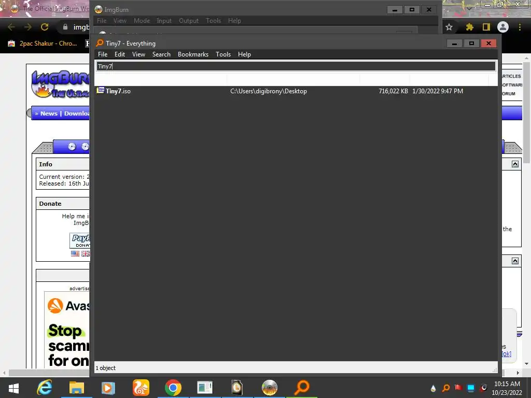Switch to Chrome via taskbar icon
This screenshot has width=531, height=398.
tap(173, 388)
